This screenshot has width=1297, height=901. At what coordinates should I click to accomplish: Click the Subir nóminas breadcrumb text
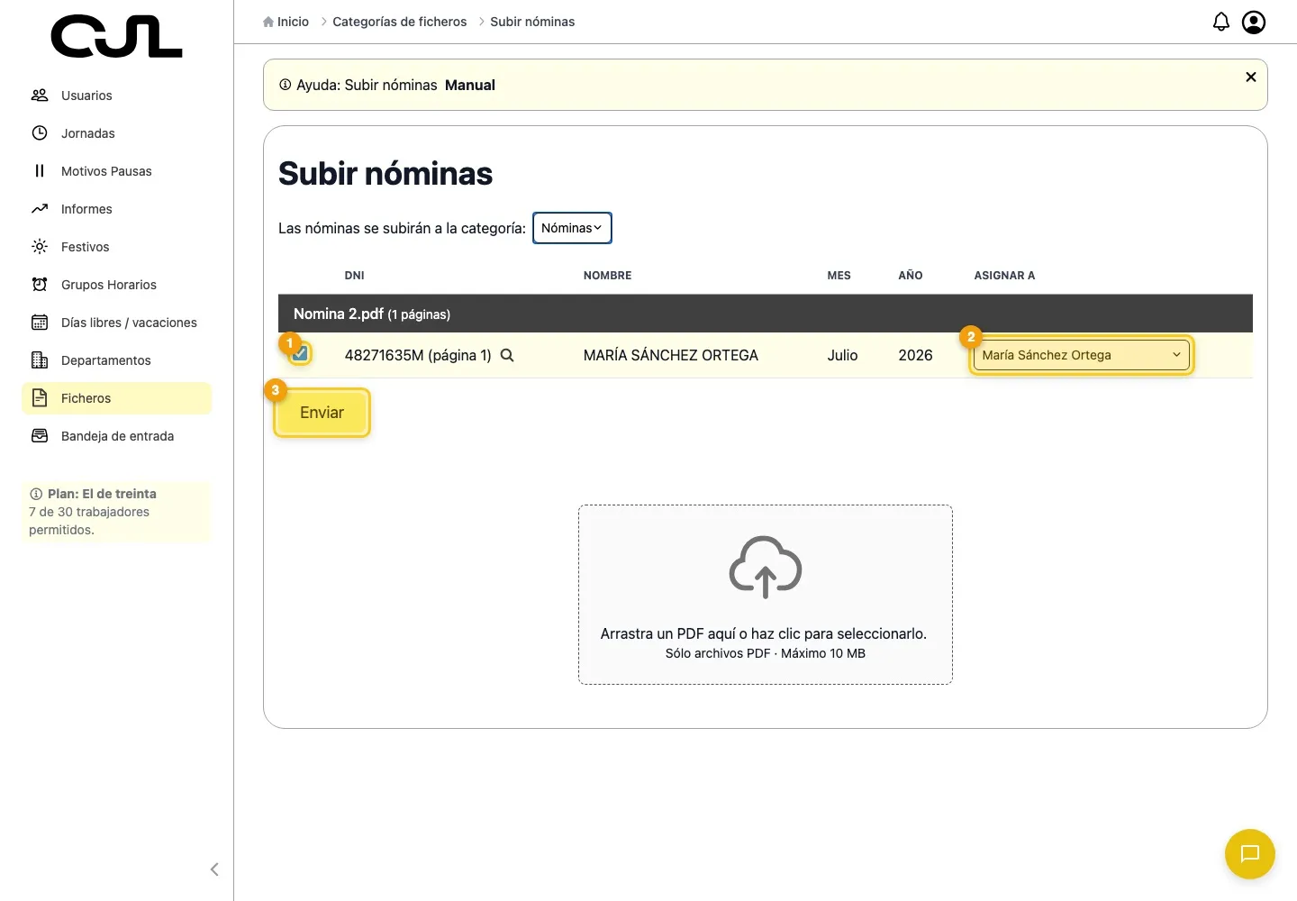click(x=532, y=22)
